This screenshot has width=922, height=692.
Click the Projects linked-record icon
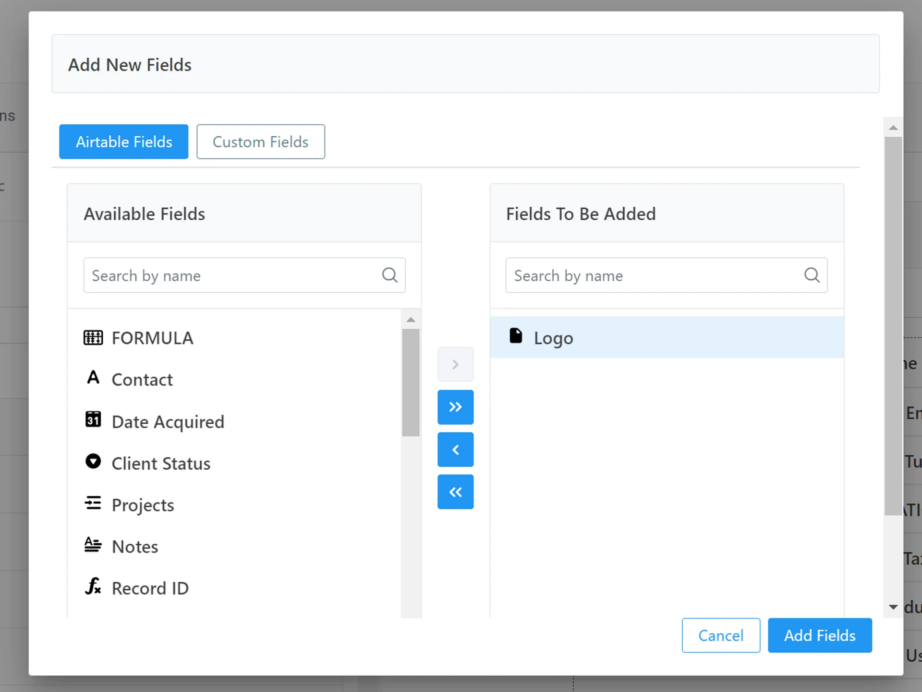point(93,503)
